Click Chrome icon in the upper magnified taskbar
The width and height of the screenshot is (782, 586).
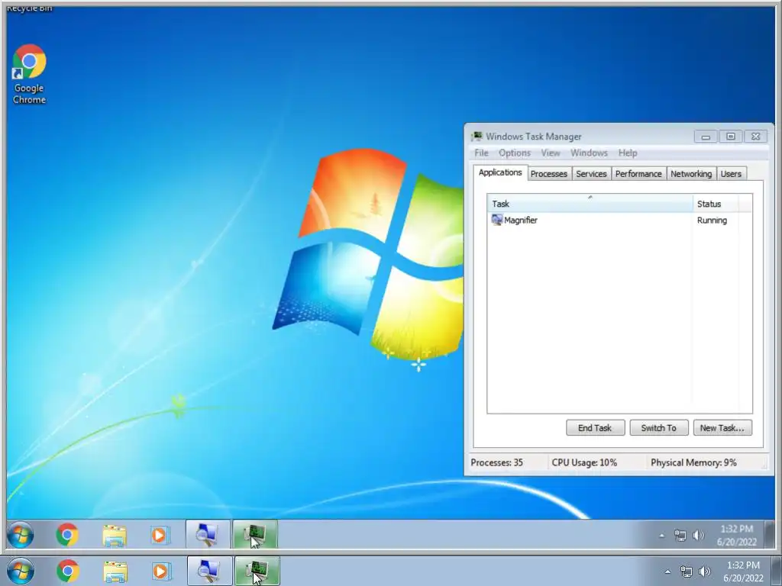click(67, 535)
